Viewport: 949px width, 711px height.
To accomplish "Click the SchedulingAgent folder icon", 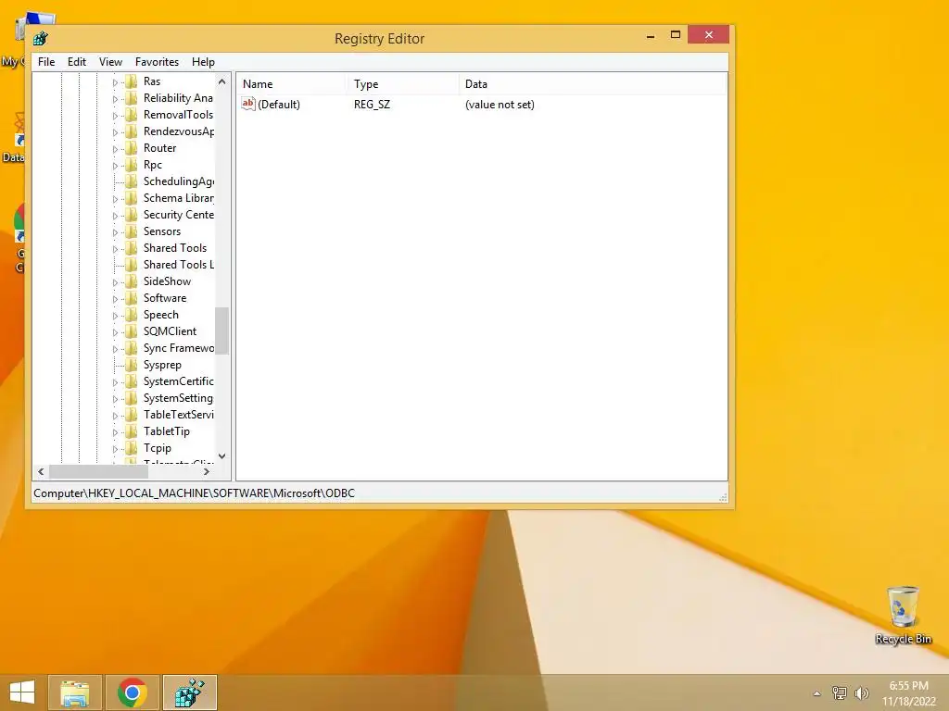I will point(132,181).
